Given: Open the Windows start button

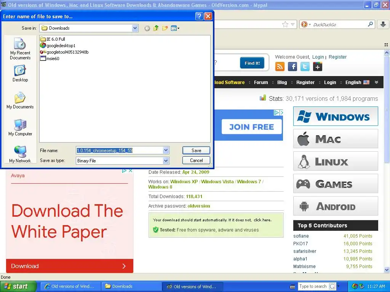Looking at the screenshot, I should pos(18,286).
